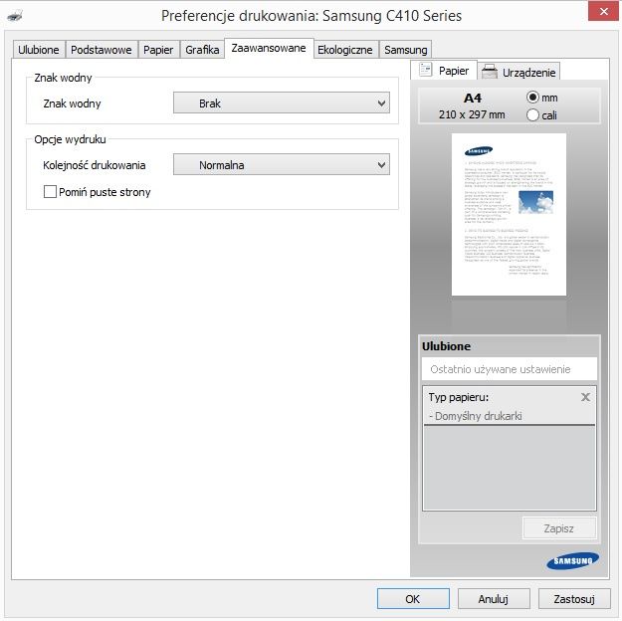This screenshot has height=621, width=622.
Task: Switch to the Ulubione tab
Action: pos(39,50)
